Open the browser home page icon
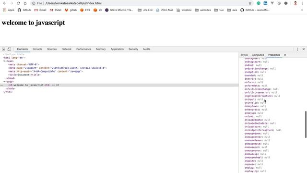Image resolution: width=307 pixels, height=173 pixels. 25,3
